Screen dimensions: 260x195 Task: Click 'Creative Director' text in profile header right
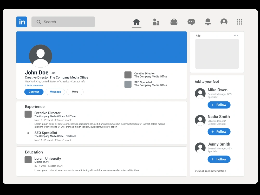[144, 74]
